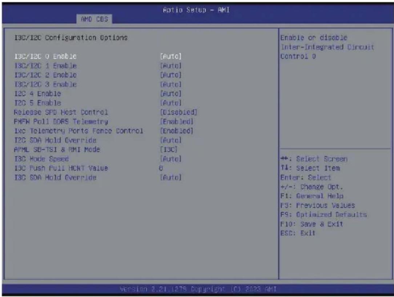Click the Aptio Setup - AMI title
The image size is (394, 297).
pos(196,10)
